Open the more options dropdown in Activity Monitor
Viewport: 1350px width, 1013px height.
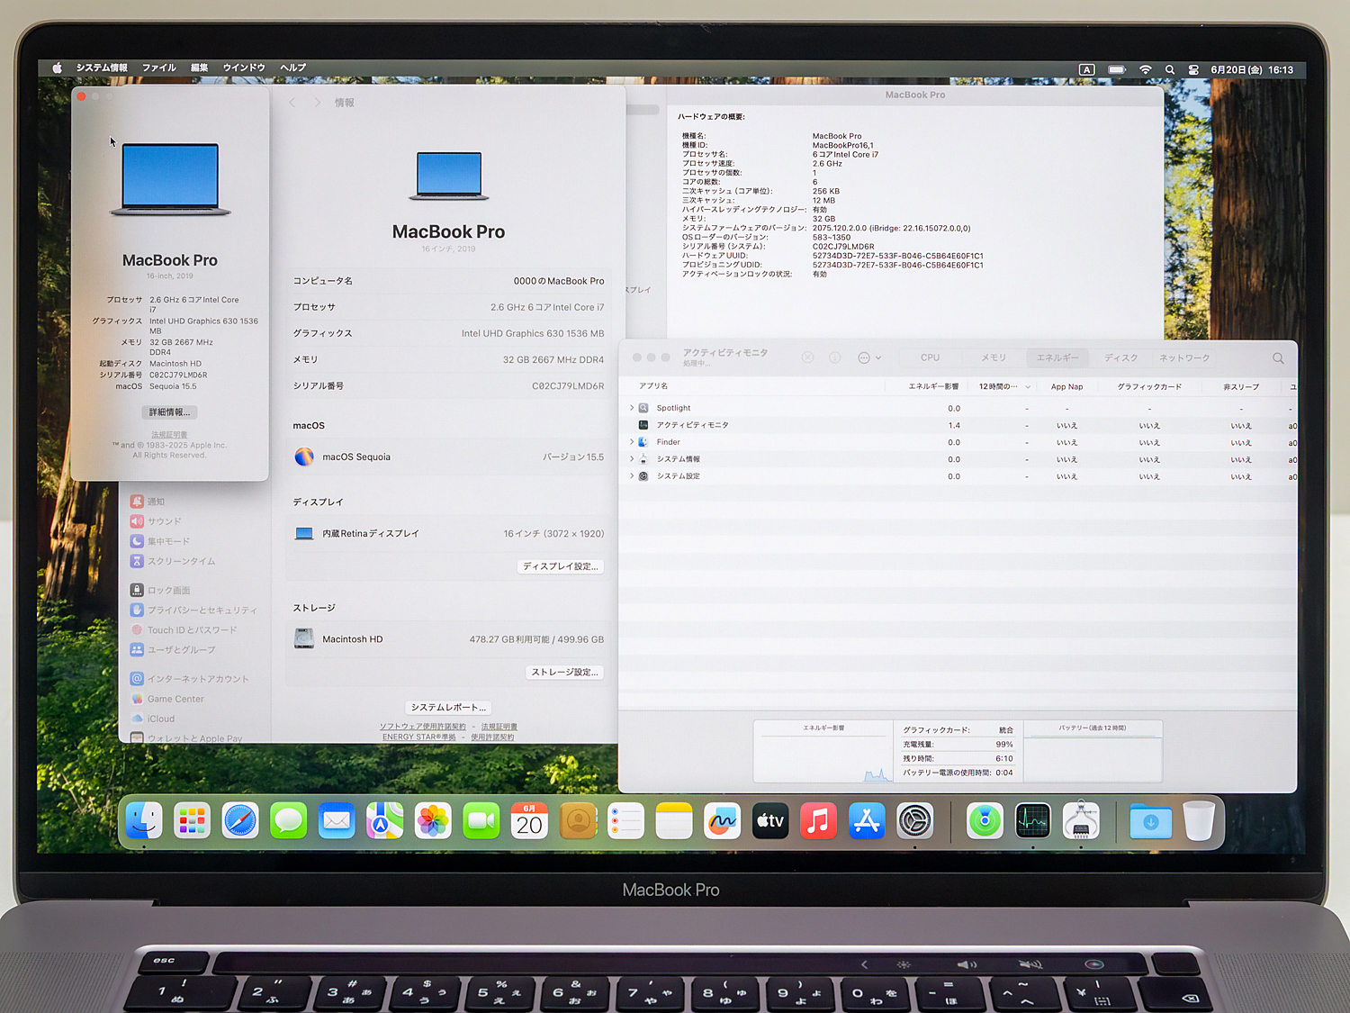[869, 357]
